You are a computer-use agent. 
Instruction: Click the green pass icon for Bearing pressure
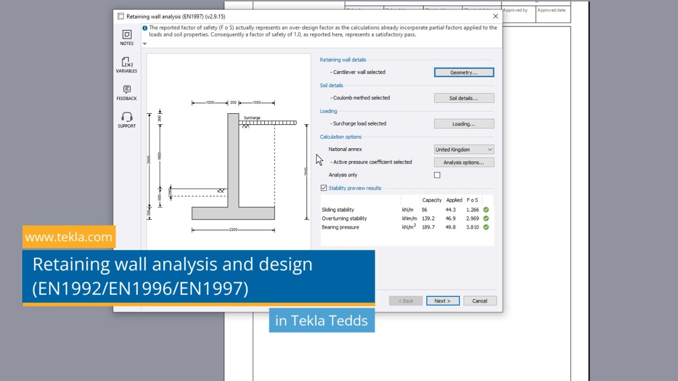coord(486,227)
